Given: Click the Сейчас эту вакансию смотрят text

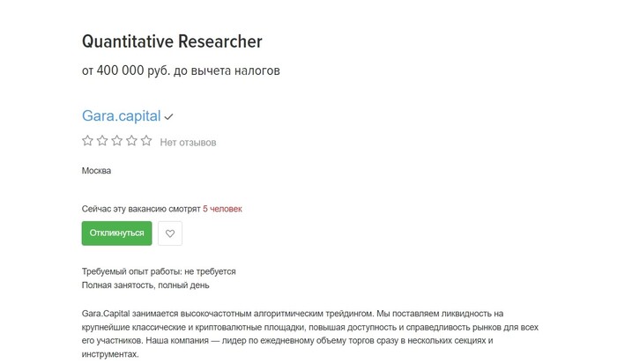Looking at the screenshot, I should (x=141, y=209).
